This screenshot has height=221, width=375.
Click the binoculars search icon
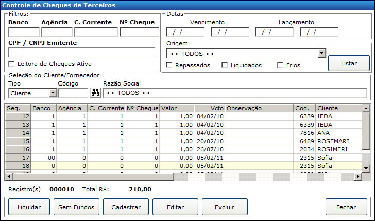pyautogui.click(x=95, y=93)
